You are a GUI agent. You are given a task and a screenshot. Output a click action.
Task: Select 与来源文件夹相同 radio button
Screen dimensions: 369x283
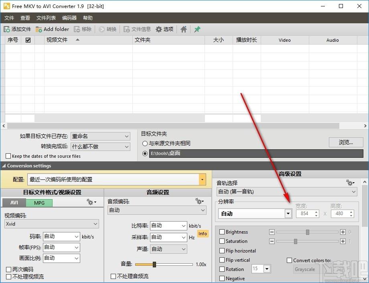pos(145,143)
